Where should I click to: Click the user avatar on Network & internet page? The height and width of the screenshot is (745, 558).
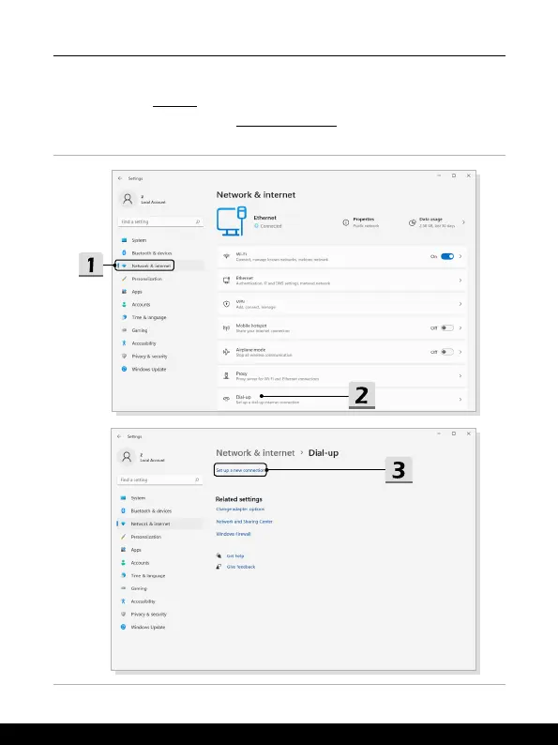(128, 199)
